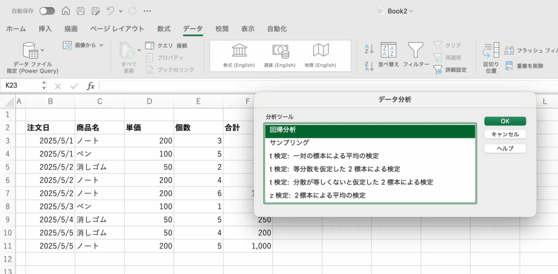The width and height of the screenshot is (558, 274).
Task: Toggle the 自動保存 switch
Action: point(47,11)
